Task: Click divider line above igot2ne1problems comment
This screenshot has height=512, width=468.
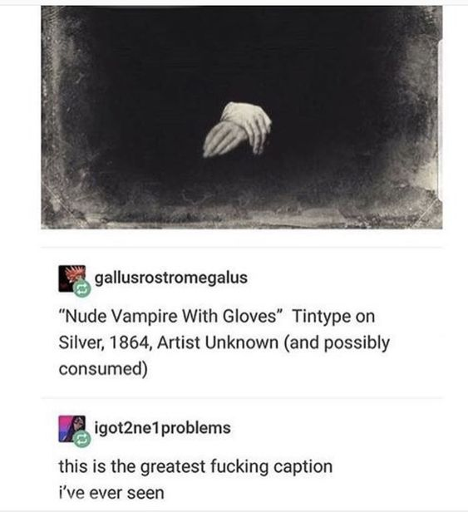Action: tap(242, 398)
